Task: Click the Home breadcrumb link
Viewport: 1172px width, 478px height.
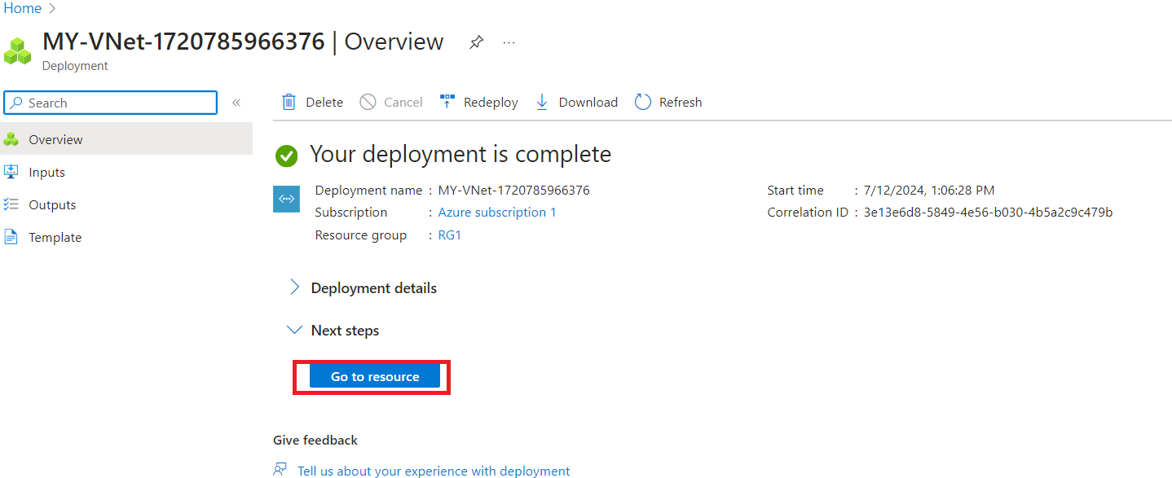Action: [x=23, y=9]
